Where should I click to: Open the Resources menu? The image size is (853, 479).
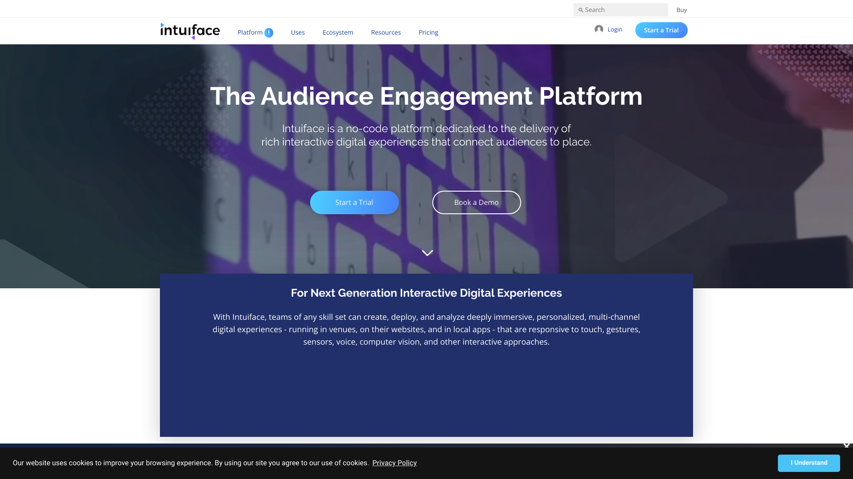click(386, 32)
